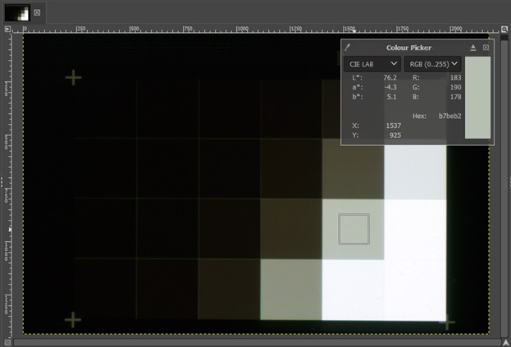
Task: Close the Colour Picker overlay
Action: (x=486, y=48)
